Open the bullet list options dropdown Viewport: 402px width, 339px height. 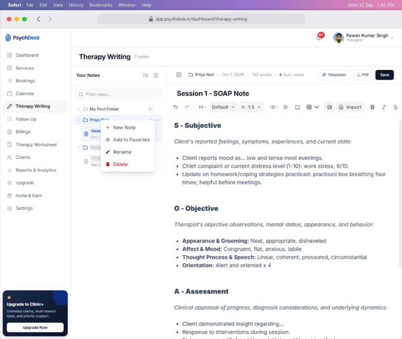[x=274, y=107]
